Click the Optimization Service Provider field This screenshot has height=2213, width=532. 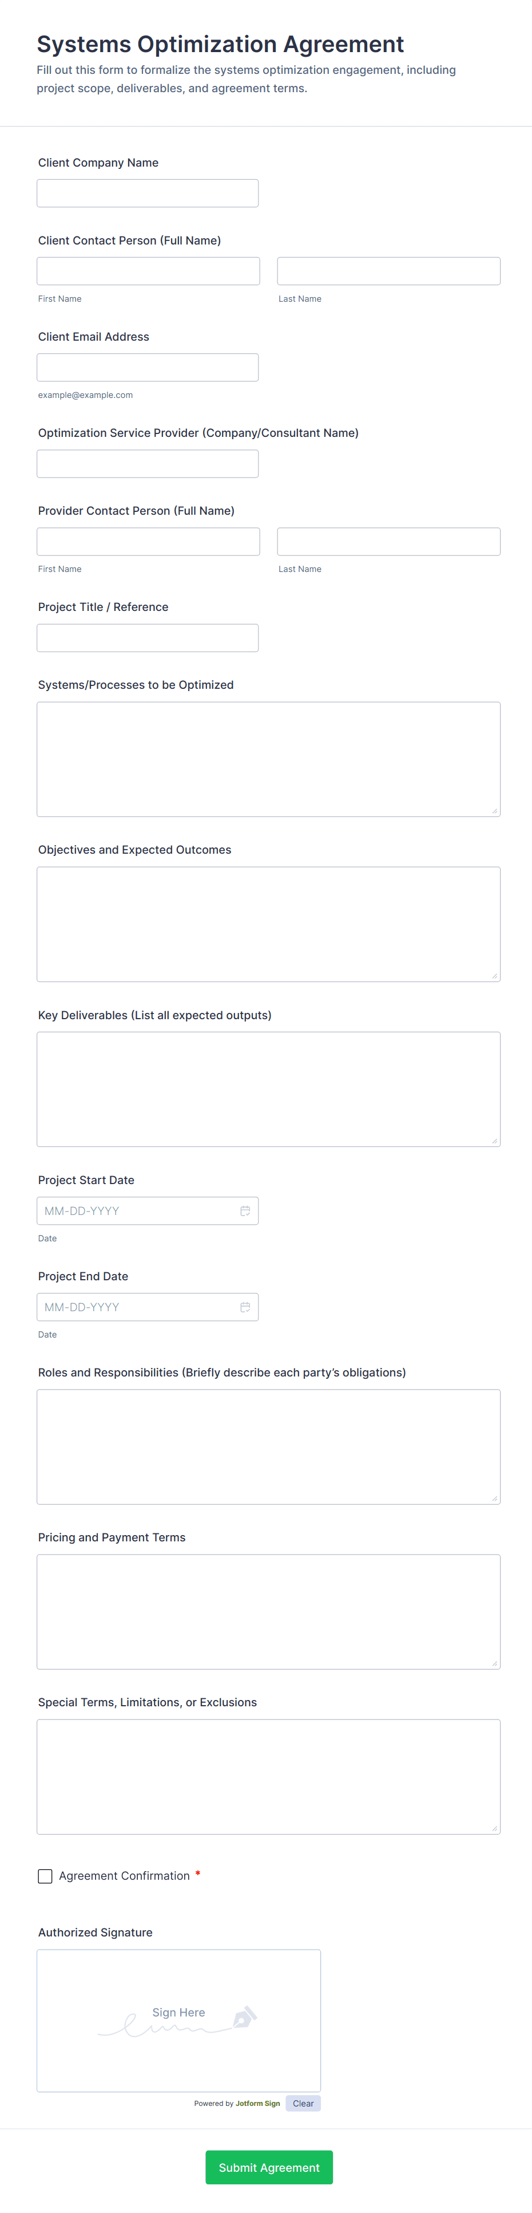click(x=148, y=464)
